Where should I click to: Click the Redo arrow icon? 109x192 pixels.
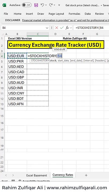[51, 5]
